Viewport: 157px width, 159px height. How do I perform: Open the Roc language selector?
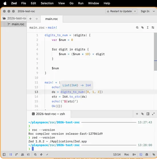[x=126, y=154]
